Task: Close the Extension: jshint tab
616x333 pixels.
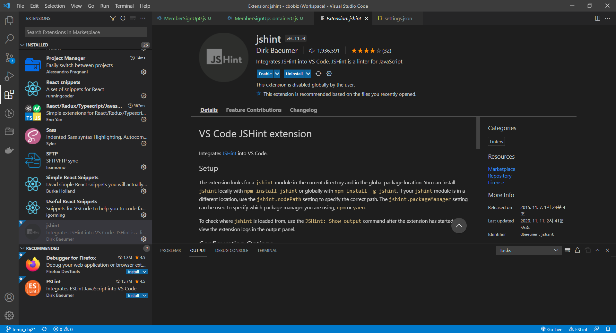Action: (x=366, y=18)
